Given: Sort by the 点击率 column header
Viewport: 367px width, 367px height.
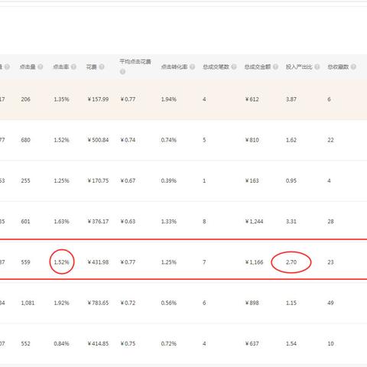Looking at the screenshot, I should click(61, 67).
